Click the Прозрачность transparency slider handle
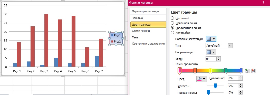Image resolution: width=270 pixels, height=95 pixels. 208,92
